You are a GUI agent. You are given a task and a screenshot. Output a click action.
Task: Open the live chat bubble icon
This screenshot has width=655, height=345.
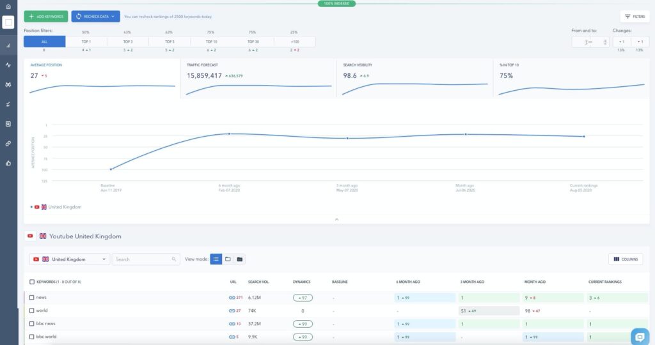(640, 337)
